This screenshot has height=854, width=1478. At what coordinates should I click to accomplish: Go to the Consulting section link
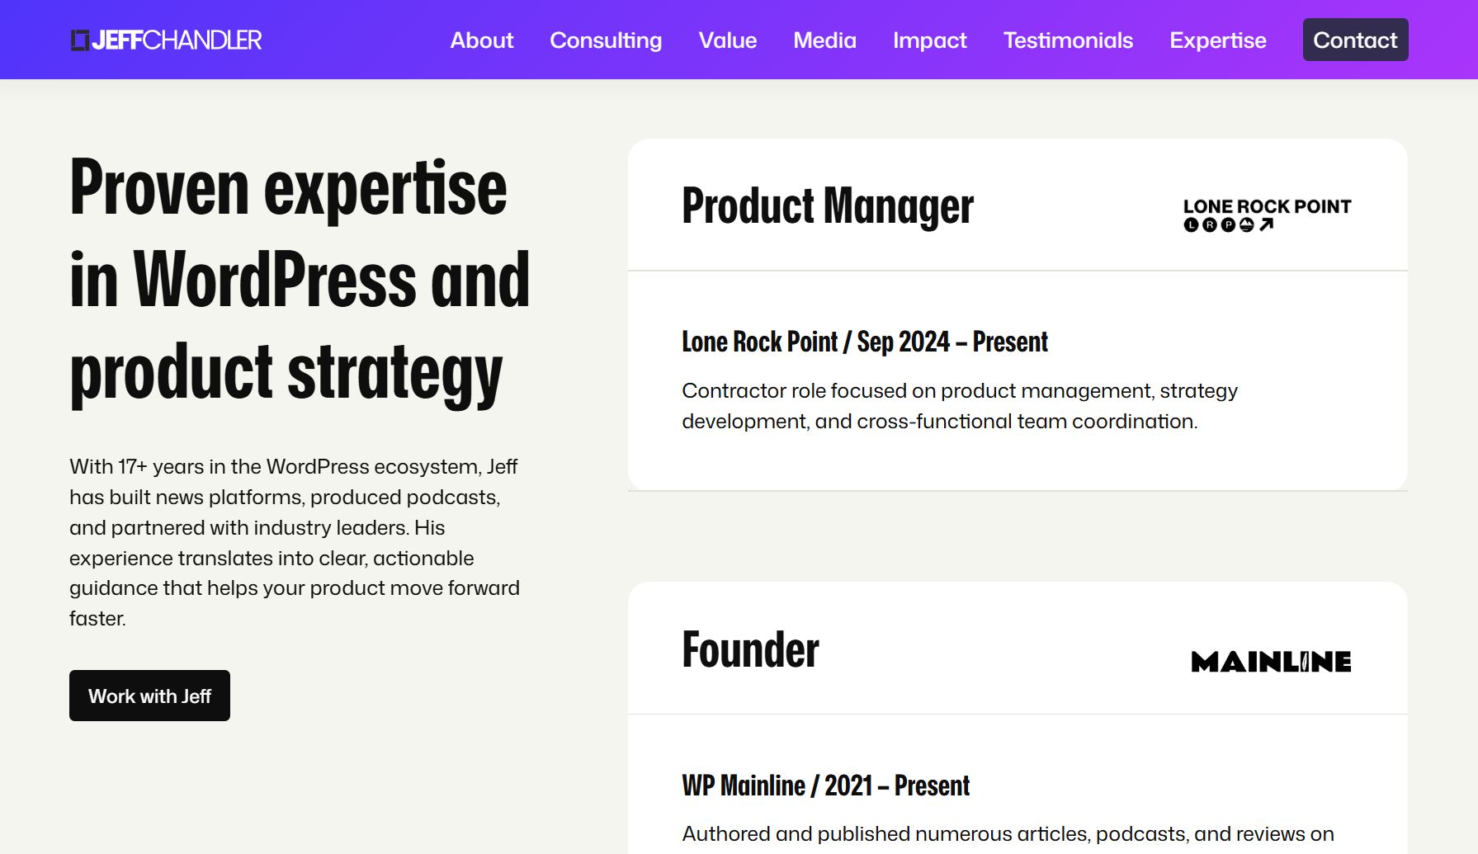click(x=606, y=40)
